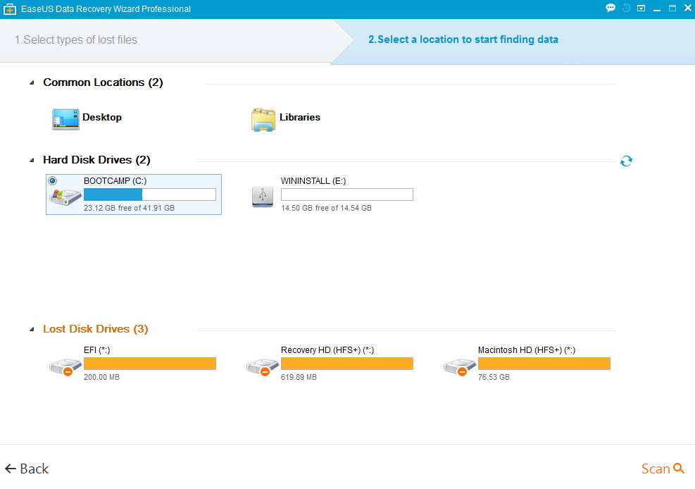
Task: Select the BOOTCAMP (C:) radio button
Action: click(53, 181)
